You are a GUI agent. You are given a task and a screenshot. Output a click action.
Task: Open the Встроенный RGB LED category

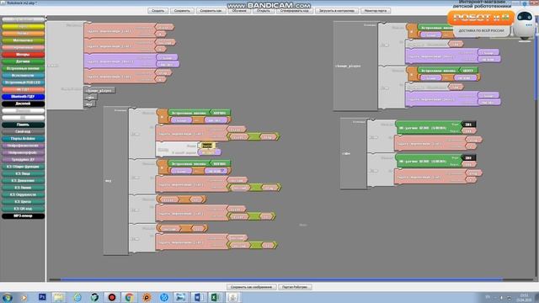[x=23, y=82]
